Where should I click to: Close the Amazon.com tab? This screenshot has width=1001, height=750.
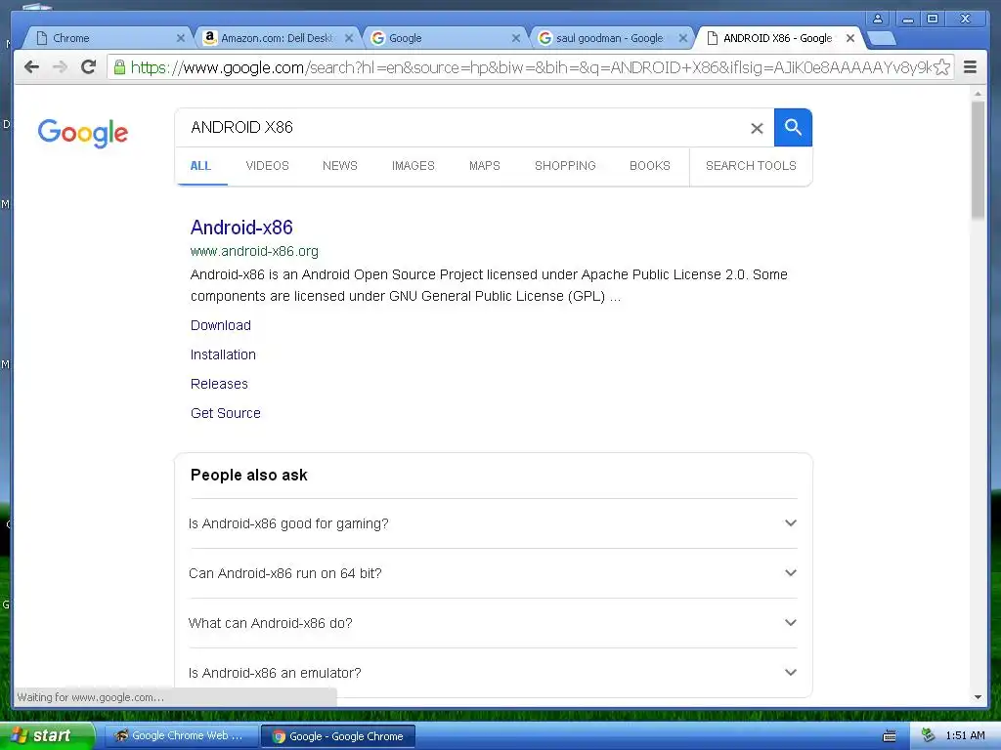click(349, 38)
